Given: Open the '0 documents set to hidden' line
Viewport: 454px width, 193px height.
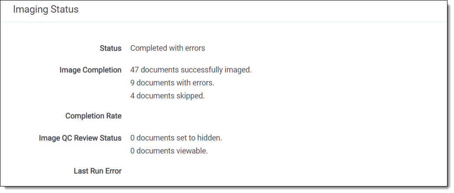Looking at the screenshot, I should click(176, 138).
